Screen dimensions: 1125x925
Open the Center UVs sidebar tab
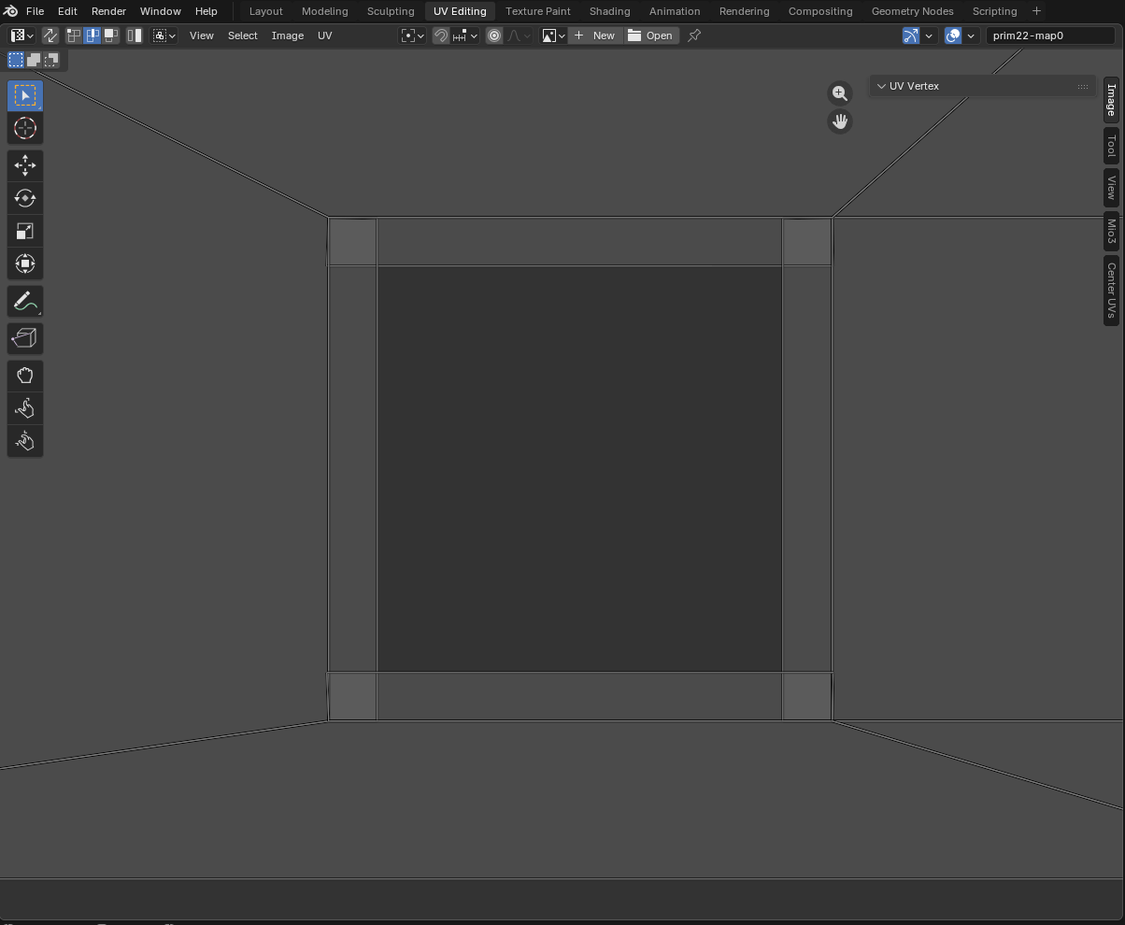pyautogui.click(x=1111, y=291)
